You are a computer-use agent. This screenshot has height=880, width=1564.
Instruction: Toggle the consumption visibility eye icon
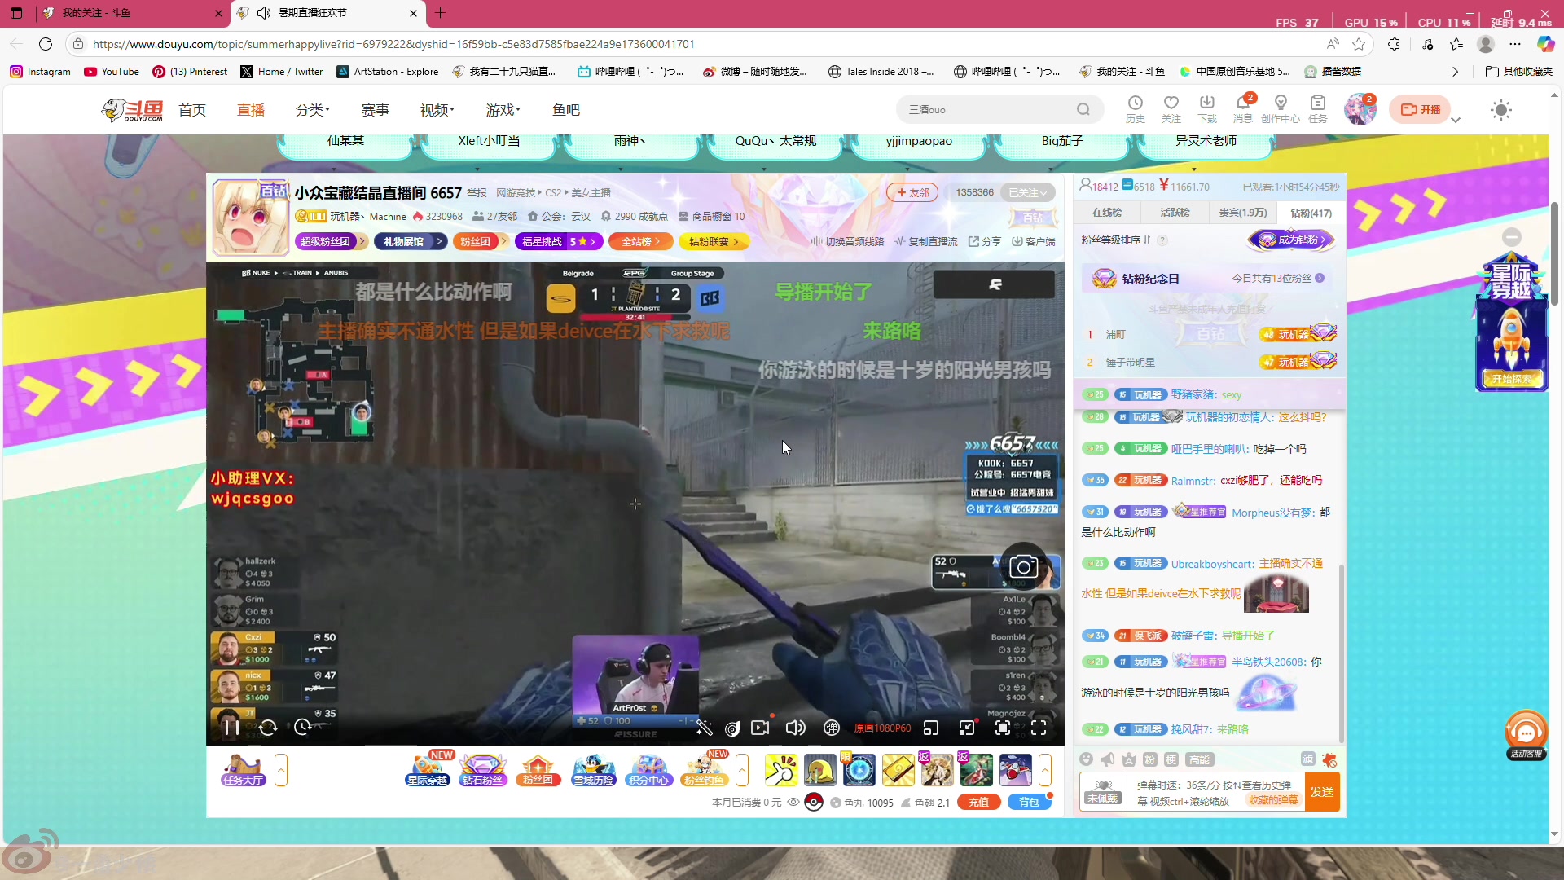coord(793,803)
